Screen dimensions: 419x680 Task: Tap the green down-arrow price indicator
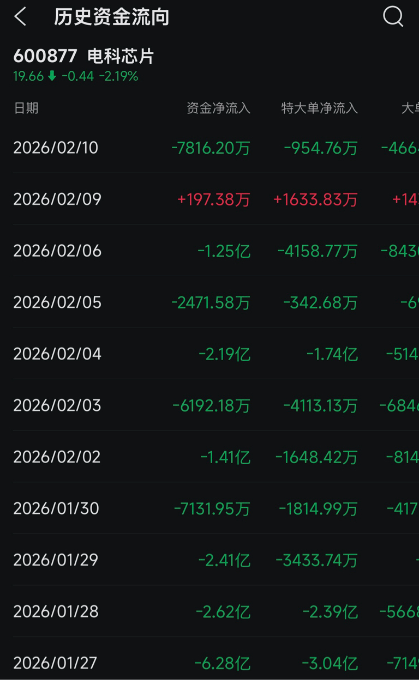(x=52, y=76)
